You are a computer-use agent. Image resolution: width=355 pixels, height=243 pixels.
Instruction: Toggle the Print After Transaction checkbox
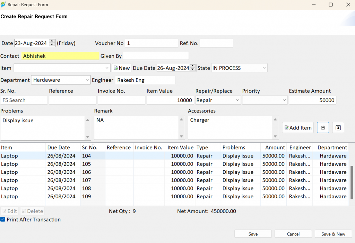pos(3,219)
